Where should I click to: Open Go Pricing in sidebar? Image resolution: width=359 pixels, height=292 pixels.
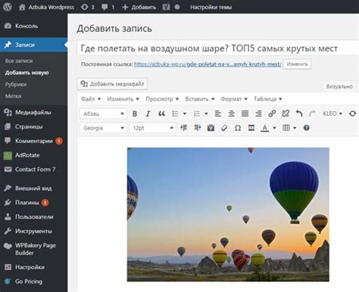33,281
